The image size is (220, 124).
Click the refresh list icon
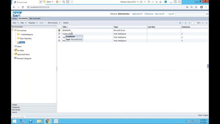point(180,23)
